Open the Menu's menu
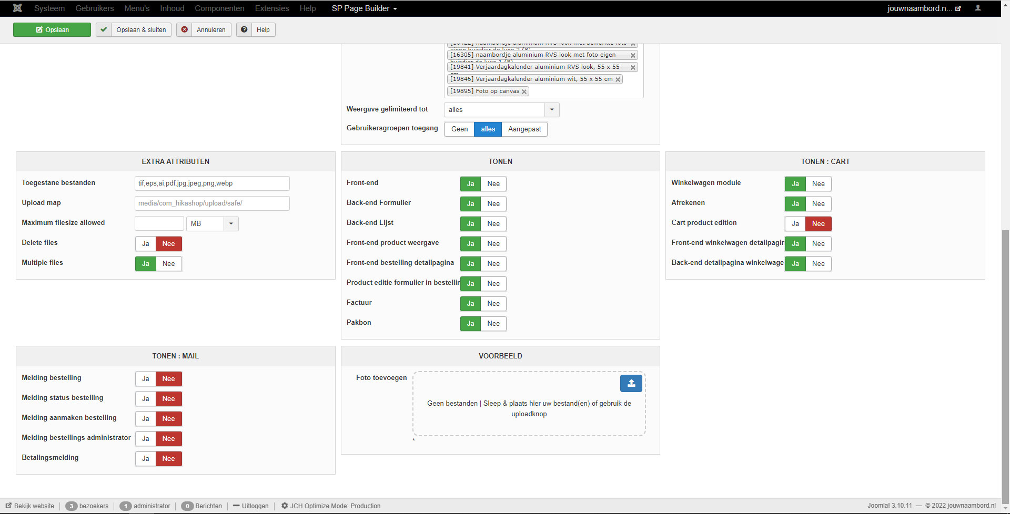This screenshot has width=1010, height=514. (137, 8)
